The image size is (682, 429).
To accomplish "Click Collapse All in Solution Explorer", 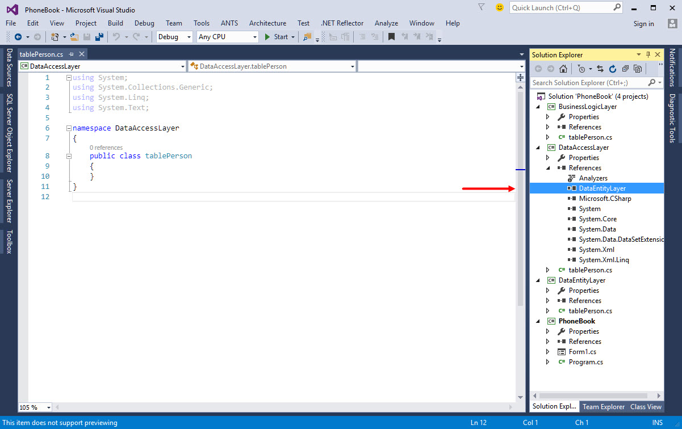I will [x=625, y=69].
